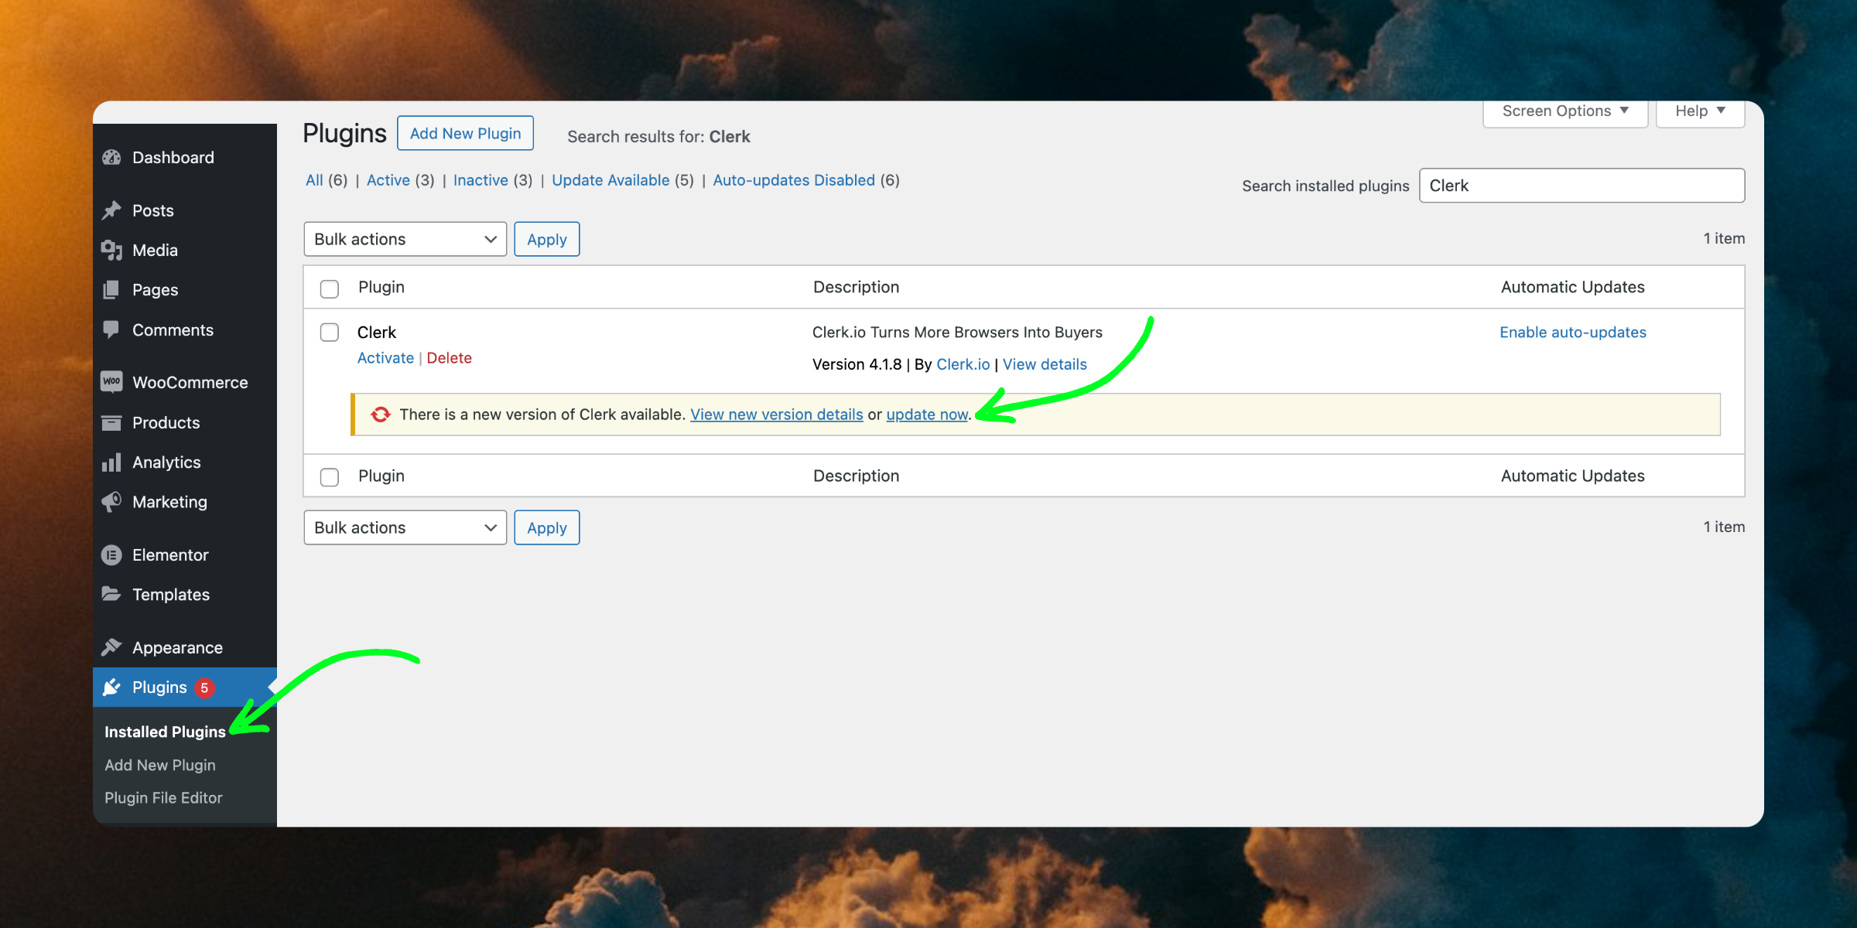This screenshot has width=1857, height=928.
Task: Check the Clerk plugin checkbox
Action: [330, 333]
